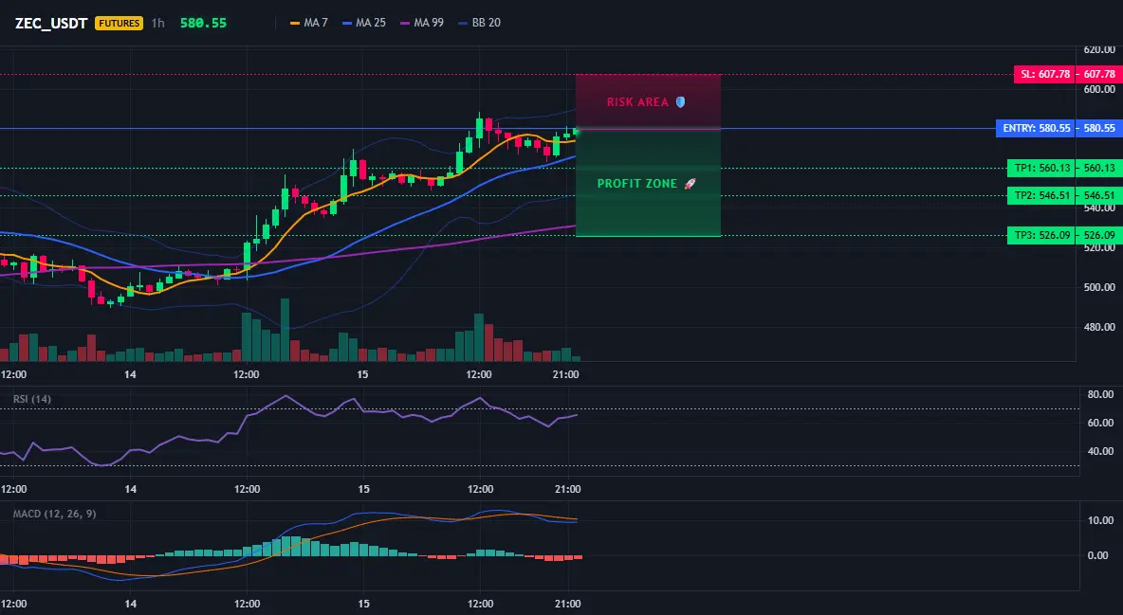The image size is (1123, 615).
Task: Click the FUTURES badge
Action: click(x=119, y=23)
